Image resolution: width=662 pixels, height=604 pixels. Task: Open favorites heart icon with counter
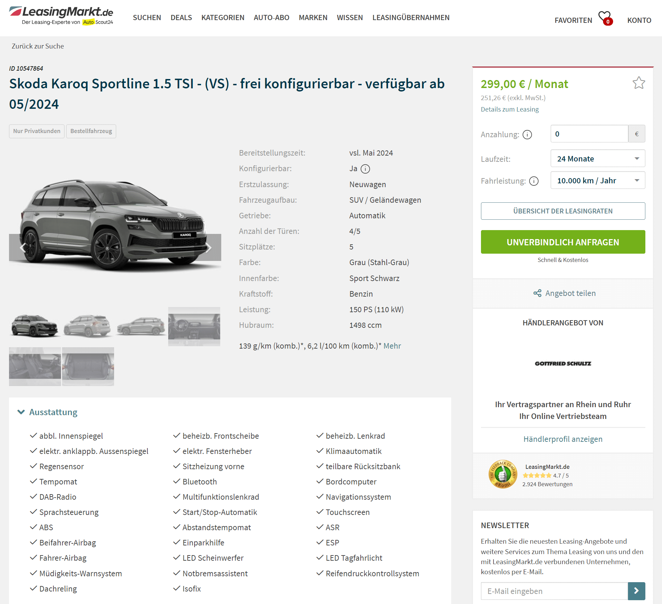click(605, 18)
